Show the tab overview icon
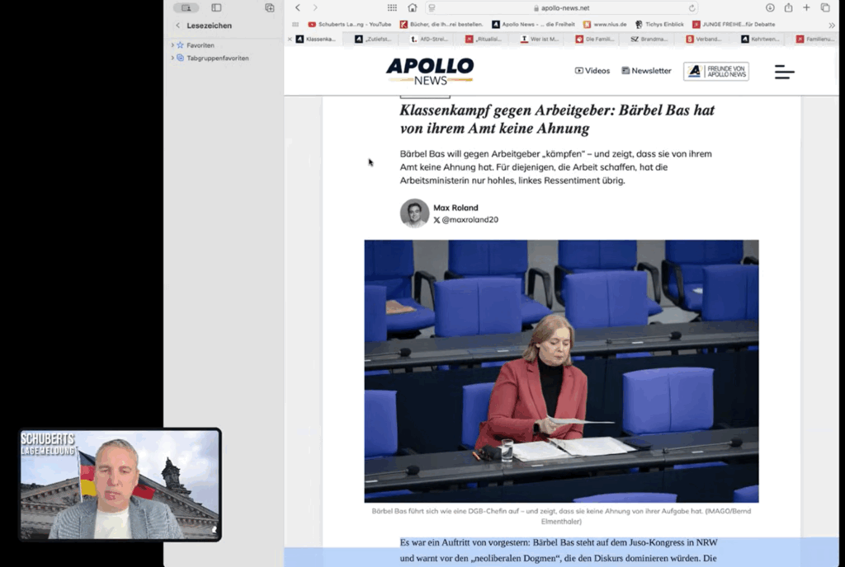Viewport: 845px width, 567px height. [x=825, y=7]
